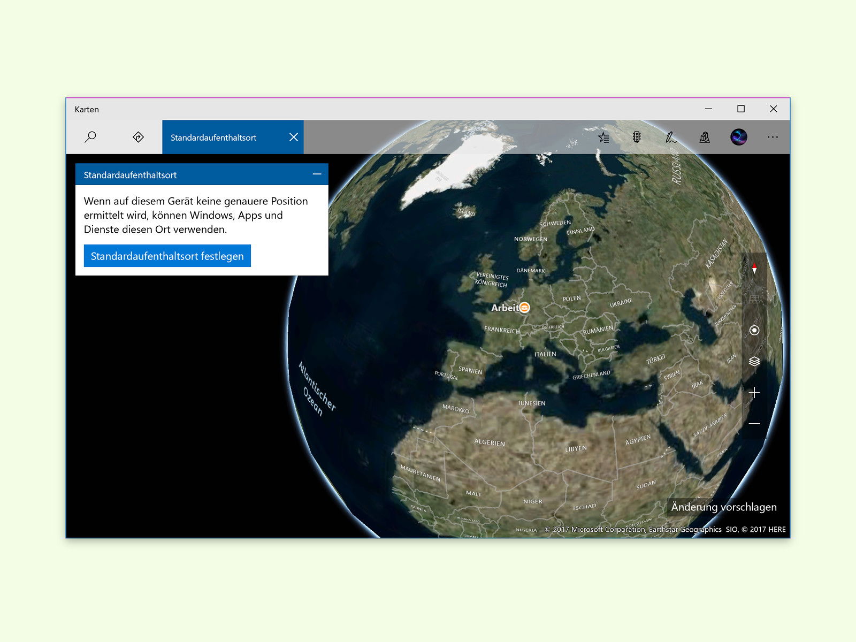Click the MAROKKO map label
This screenshot has width=856, height=642.
[x=456, y=409]
